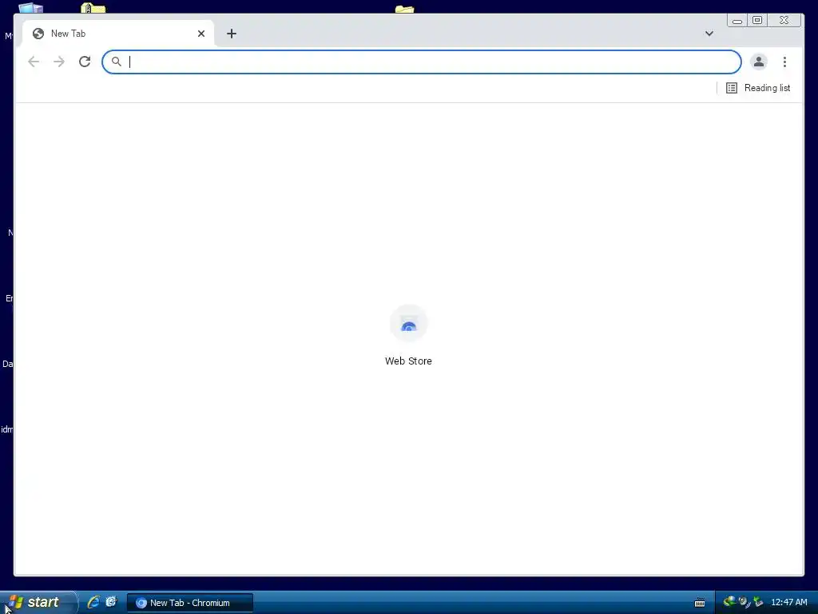The image size is (818, 614).
Task: Click the Web Store label
Action: [x=408, y=361]
